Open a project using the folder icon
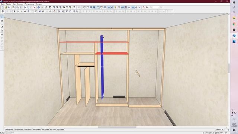Viewport: 238px width, 134px height. coord(6,7)
